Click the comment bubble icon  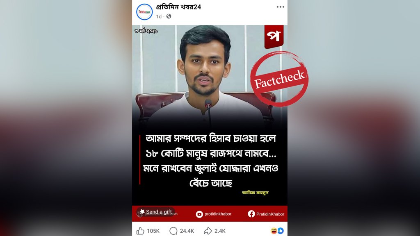173,231
